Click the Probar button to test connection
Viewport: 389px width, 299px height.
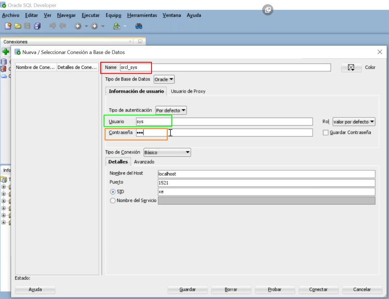(275, 290)
